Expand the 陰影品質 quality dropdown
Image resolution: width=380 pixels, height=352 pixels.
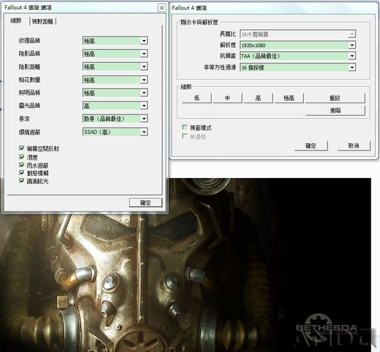coord(144,54)
